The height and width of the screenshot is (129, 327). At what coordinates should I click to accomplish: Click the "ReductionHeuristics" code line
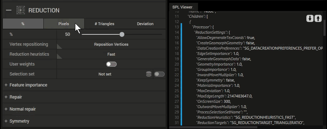coord(246,117)
